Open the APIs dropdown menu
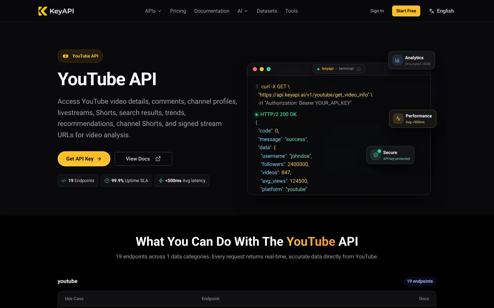This screenshot has height=308, width=494. click(x=153, y=11)
